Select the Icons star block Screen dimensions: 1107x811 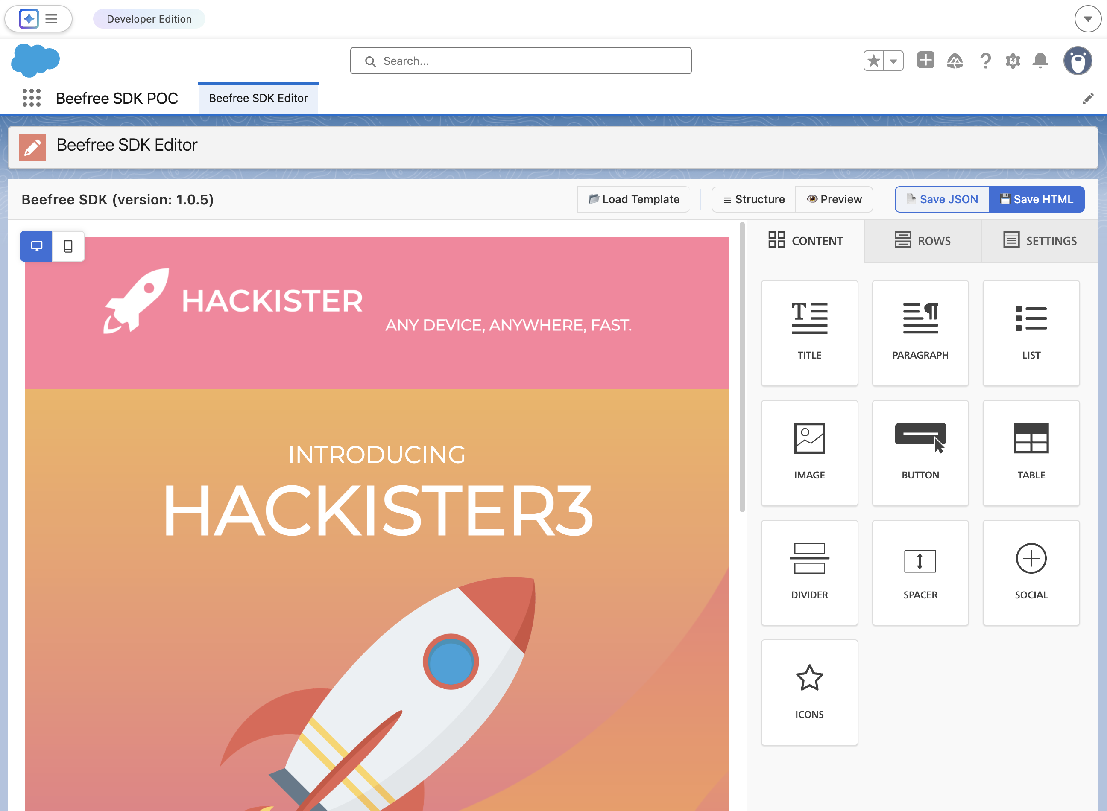click(x=809, y=692)
